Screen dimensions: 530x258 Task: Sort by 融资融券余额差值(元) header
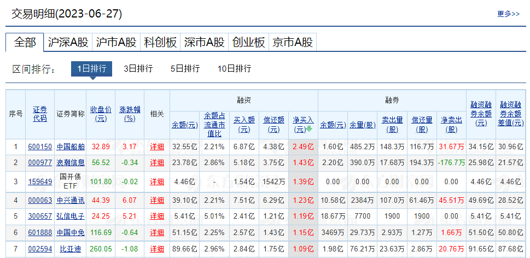pos(511,114)
